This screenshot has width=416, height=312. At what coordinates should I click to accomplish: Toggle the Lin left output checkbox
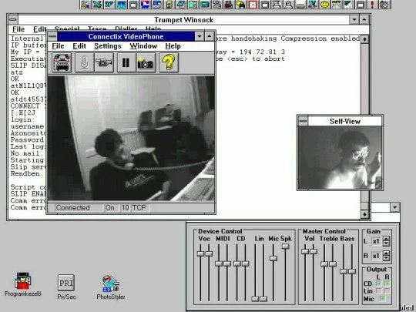(x=378, y=291)
